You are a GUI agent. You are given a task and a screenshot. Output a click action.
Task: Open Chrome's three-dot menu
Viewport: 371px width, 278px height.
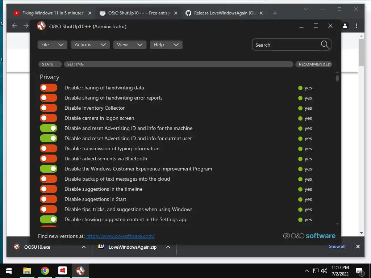tap(357, 26)
